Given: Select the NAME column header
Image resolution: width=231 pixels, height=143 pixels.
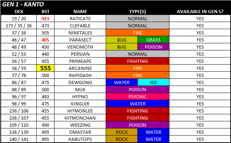Looking at the screenshot, I should tap(80, 12).
